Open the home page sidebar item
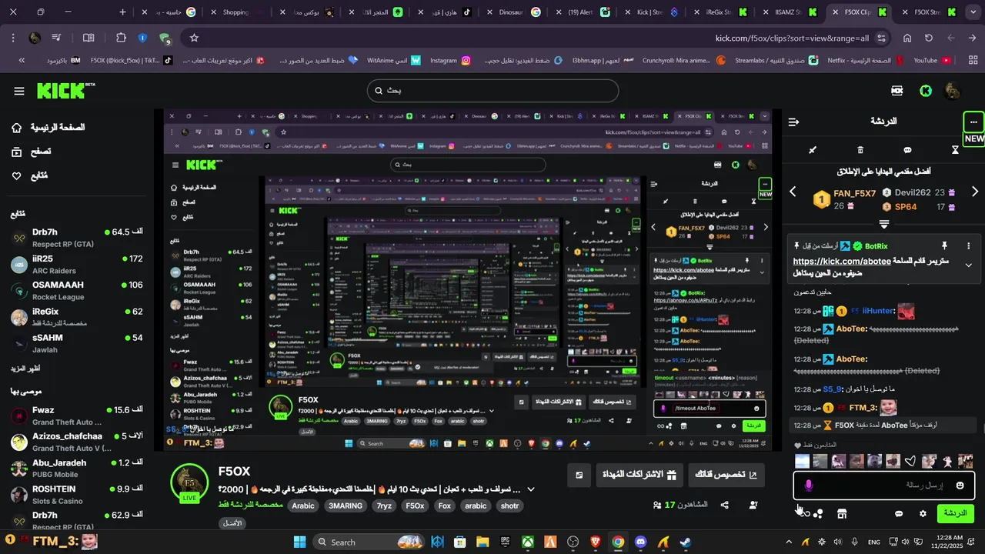Image resolution: width=985 pixels, height=554 pixels. point(48,127)
